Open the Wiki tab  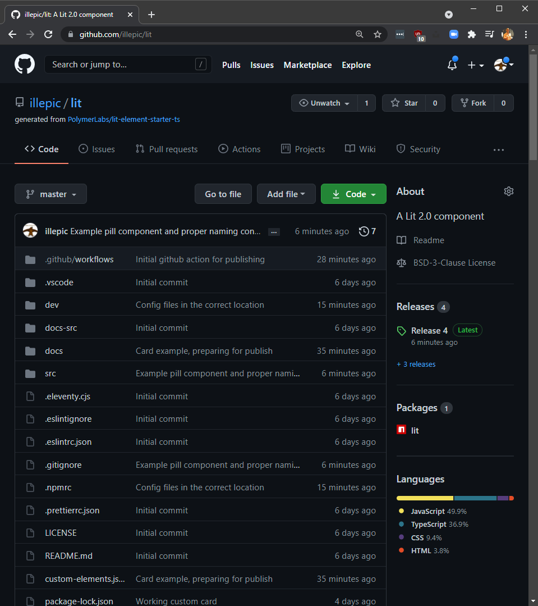pos(360,149)
